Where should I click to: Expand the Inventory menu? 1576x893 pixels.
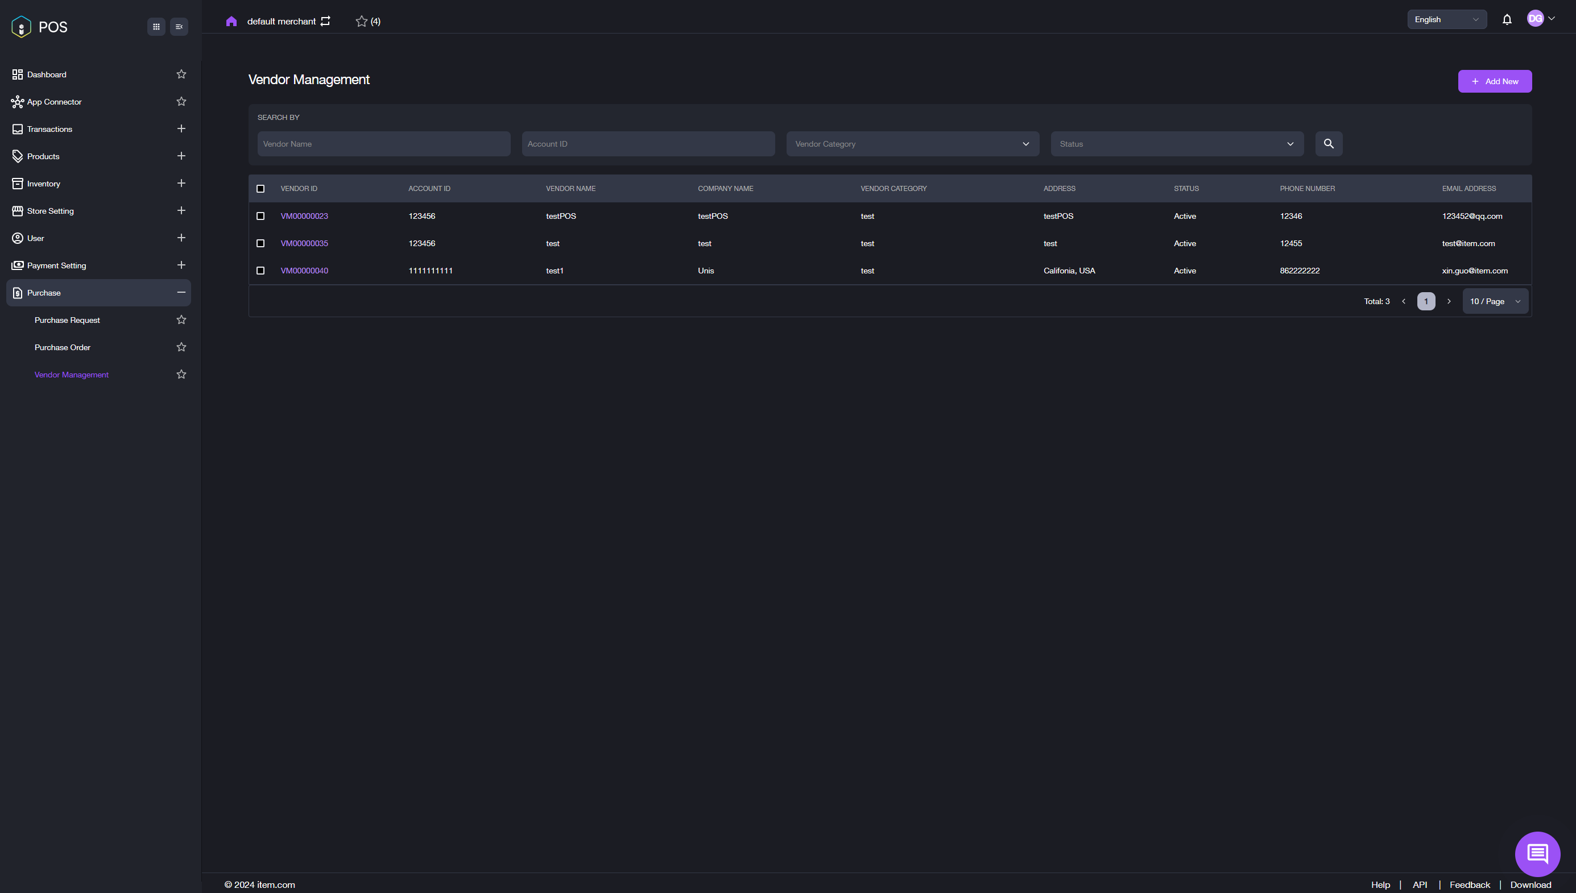(x=181, y=184)
